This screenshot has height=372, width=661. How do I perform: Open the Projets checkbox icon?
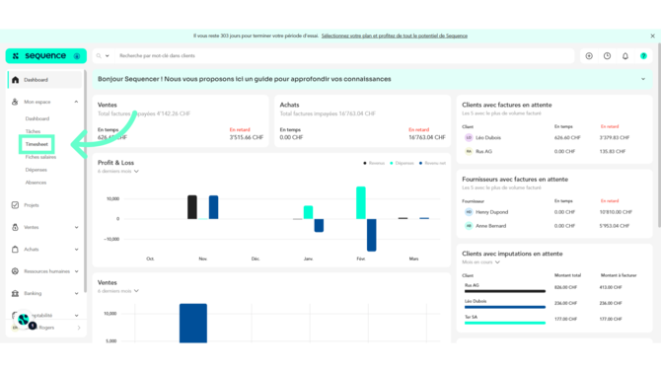(x=15, y=205)
